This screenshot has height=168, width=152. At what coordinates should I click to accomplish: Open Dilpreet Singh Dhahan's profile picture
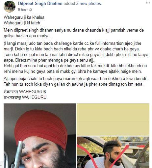(10, 7)
